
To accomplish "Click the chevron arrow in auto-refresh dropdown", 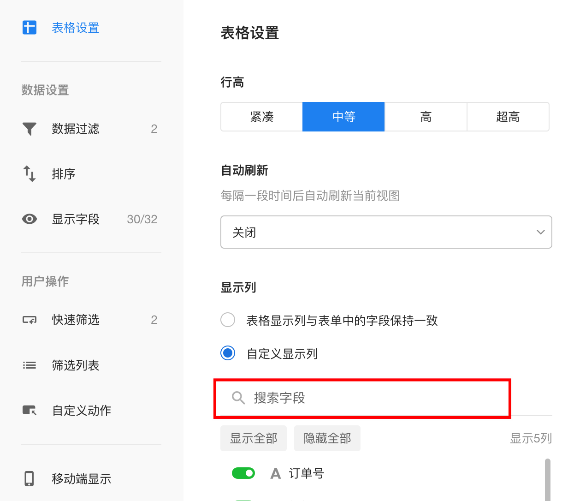I will (541, 232).
